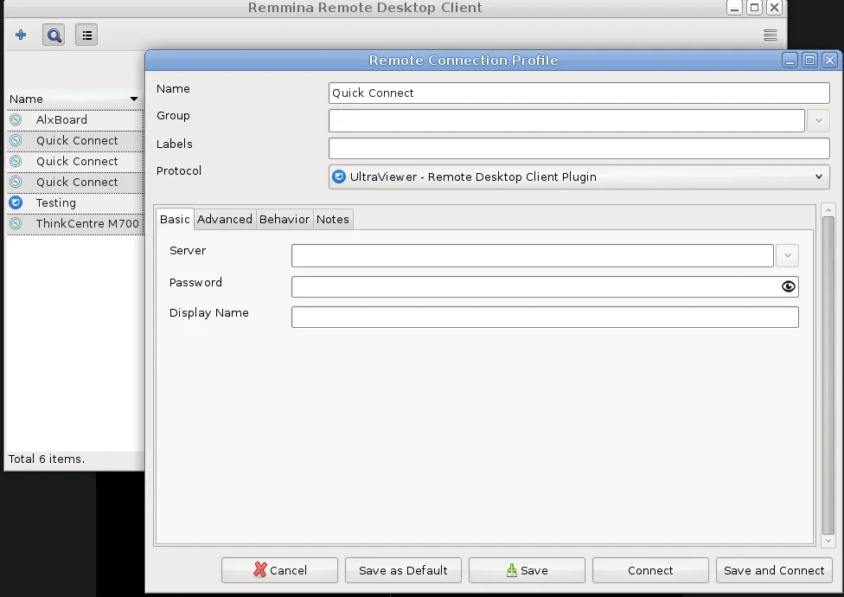The height and width of the screenshot is (597, 844).
Task: Click the plus icon to add a new connection profile
Action: 21,35
